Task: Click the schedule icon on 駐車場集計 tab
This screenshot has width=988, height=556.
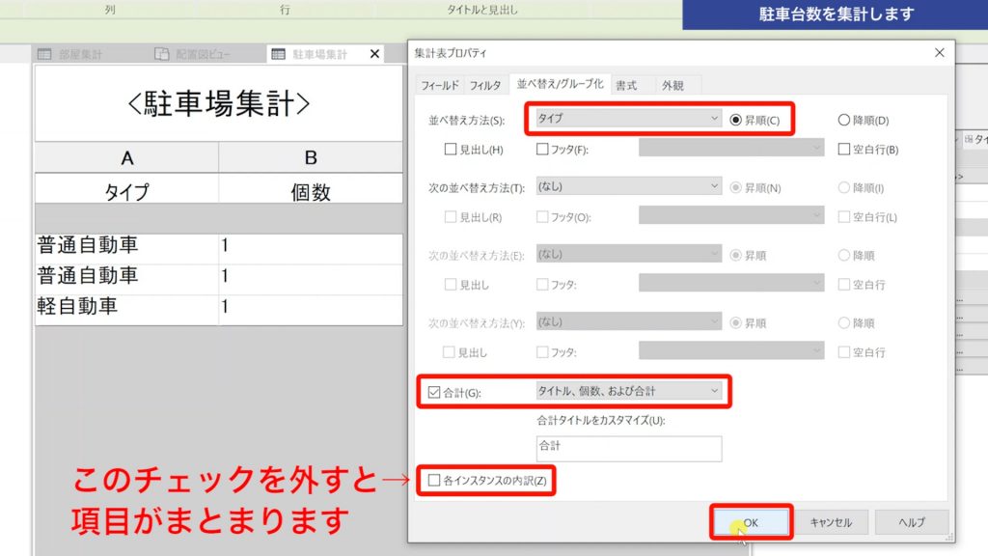Action: click(278, 55)
